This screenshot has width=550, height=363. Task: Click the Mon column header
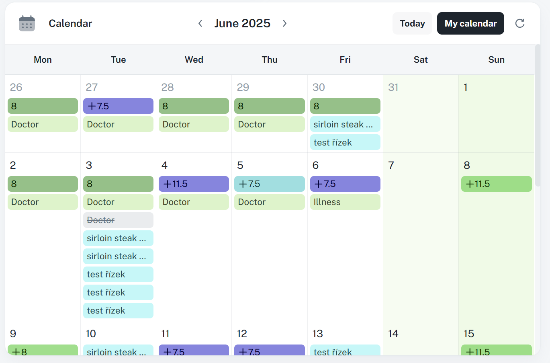click(43, 59)
